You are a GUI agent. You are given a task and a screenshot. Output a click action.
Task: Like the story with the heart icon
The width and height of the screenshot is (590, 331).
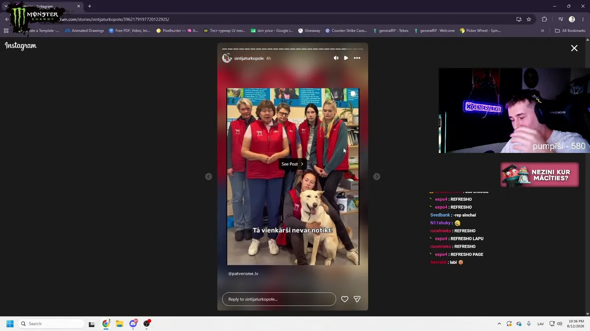[x=345, y=299]
